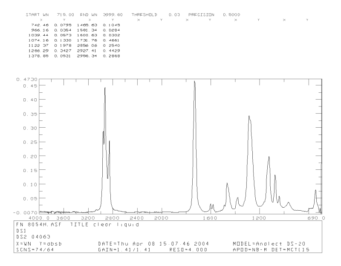Click the 2400 x-axis label
This screenshot has width=341, height=266.
(x=137, y=218)
